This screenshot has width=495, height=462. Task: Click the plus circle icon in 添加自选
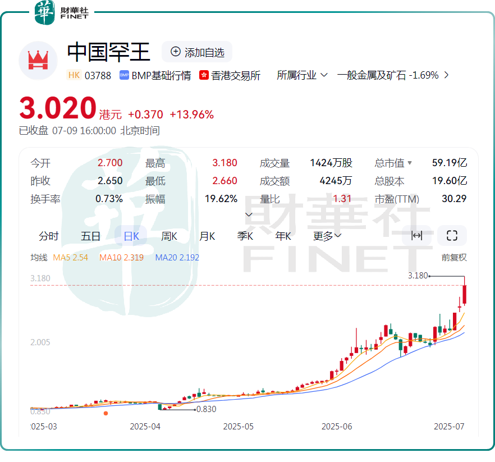coord(176,52)
